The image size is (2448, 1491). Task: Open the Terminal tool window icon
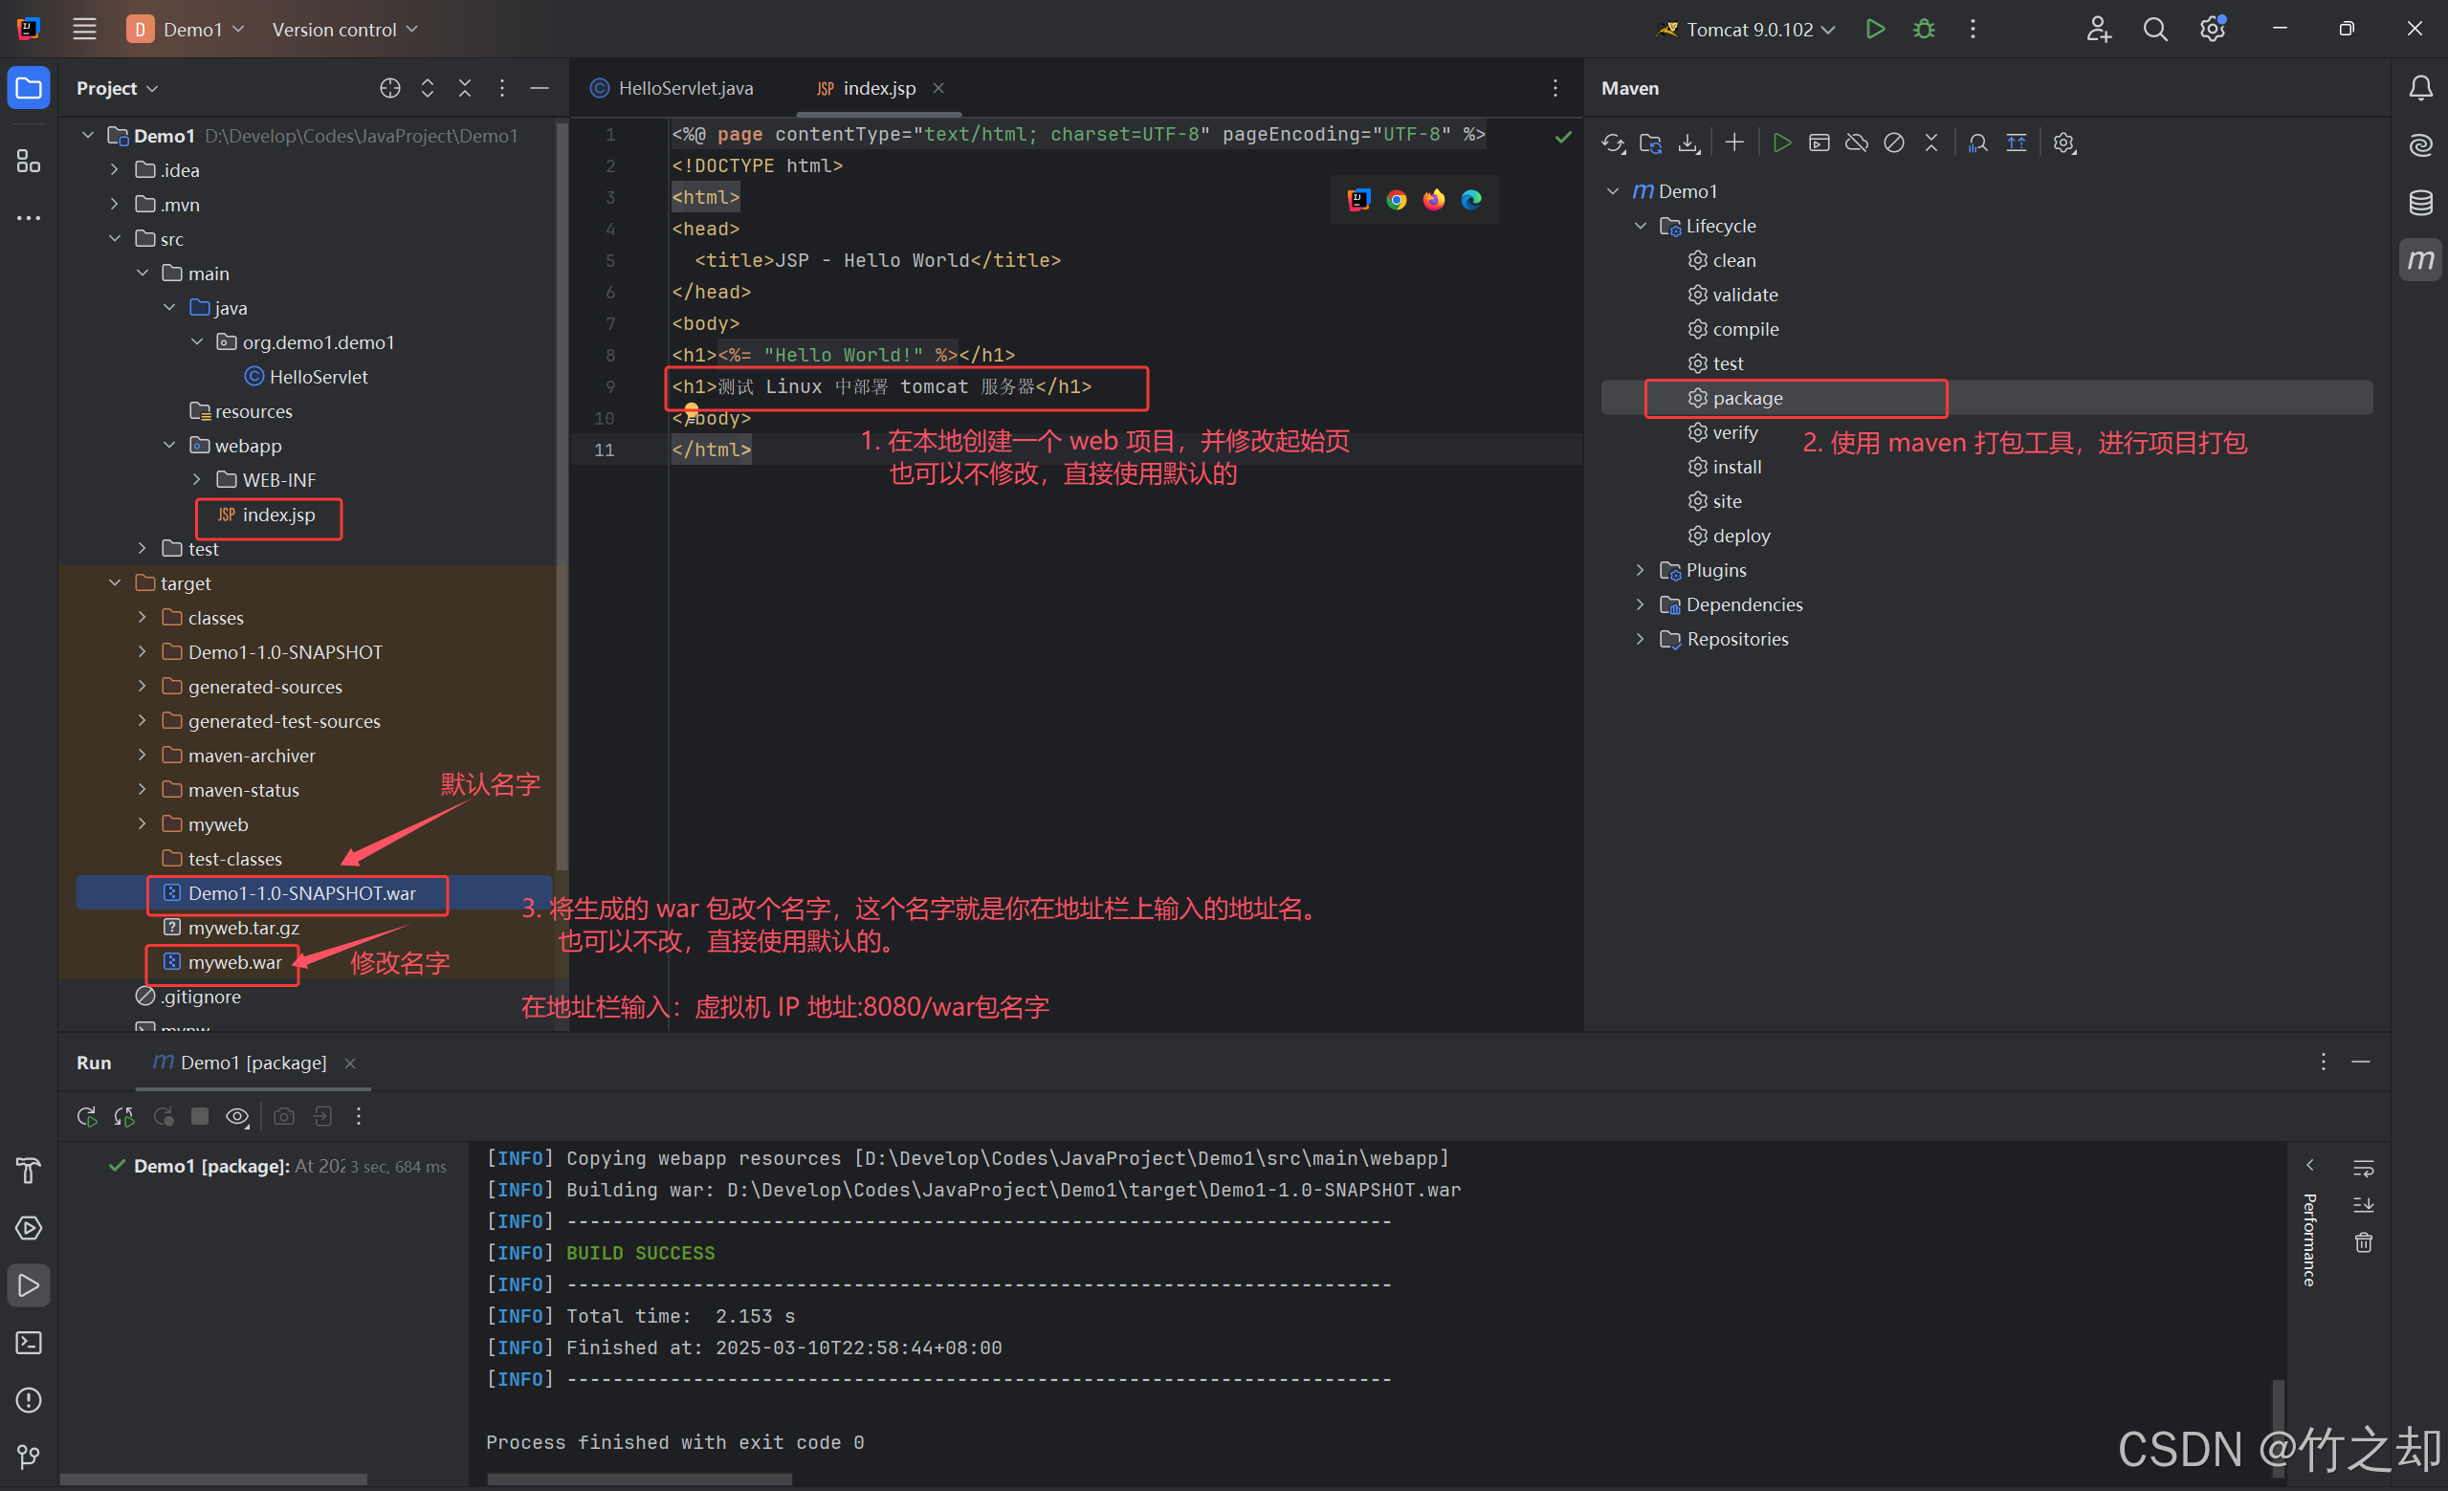pos(29,1343)
